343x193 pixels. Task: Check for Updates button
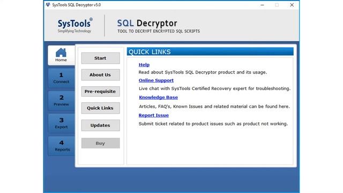(x=100, y=125)
